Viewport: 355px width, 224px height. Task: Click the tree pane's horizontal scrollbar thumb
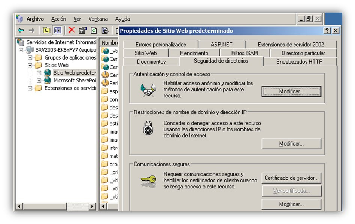pos(45,206)
